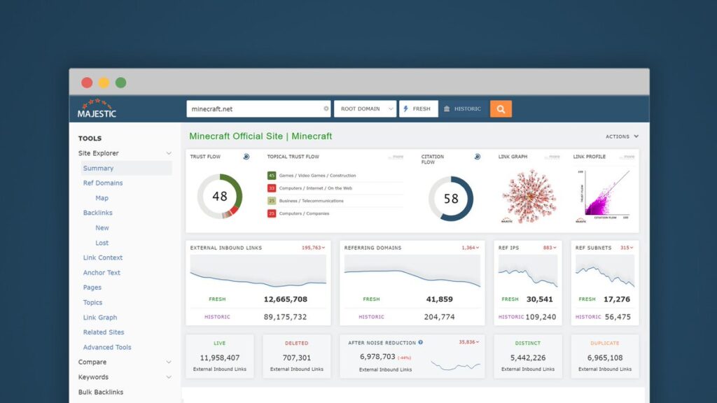Click the Deleted 707,301 value
Viewport: 717px width, 403px height.
point(296,358)
